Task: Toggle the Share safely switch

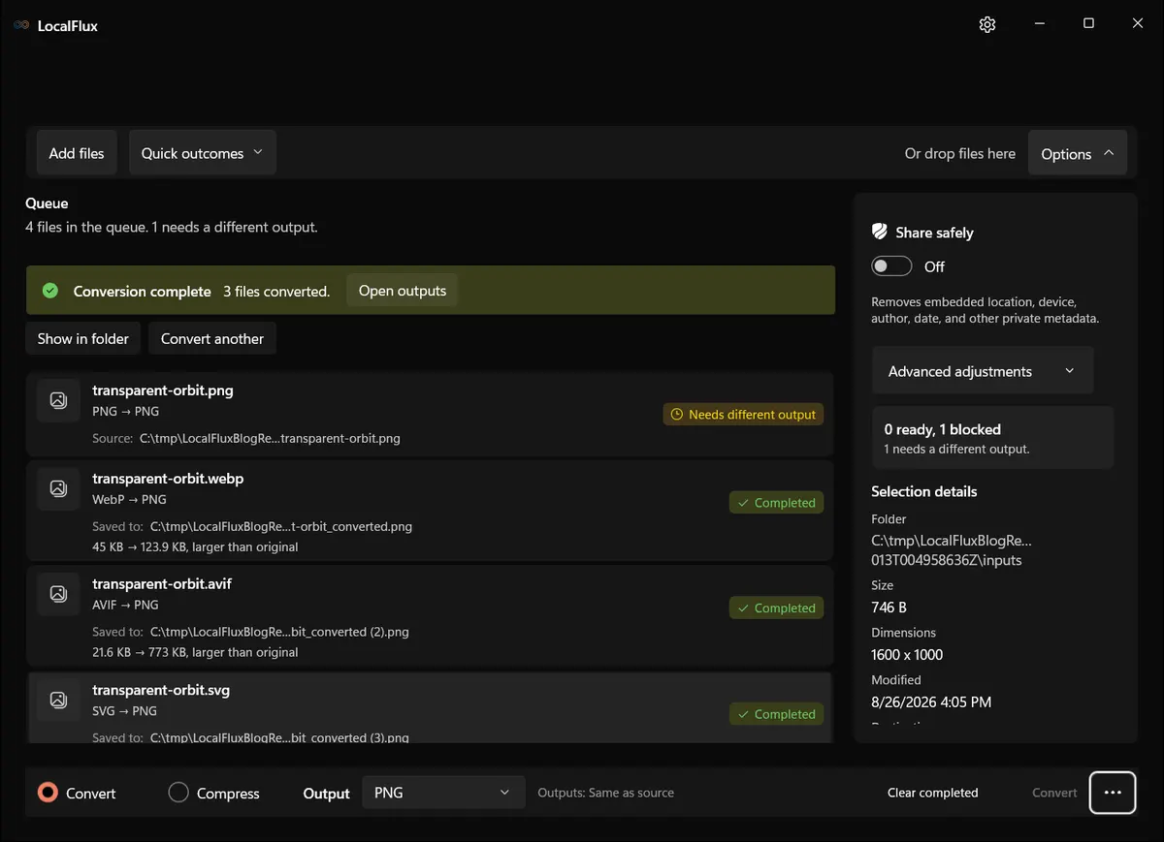Action: click(891, 266)
